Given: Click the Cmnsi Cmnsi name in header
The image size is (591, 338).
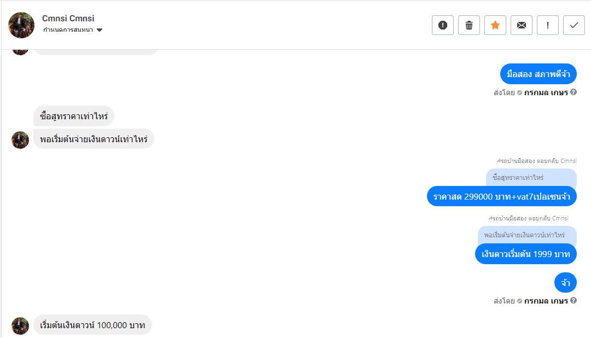Looking at the screenshot, I should [68, 18].
